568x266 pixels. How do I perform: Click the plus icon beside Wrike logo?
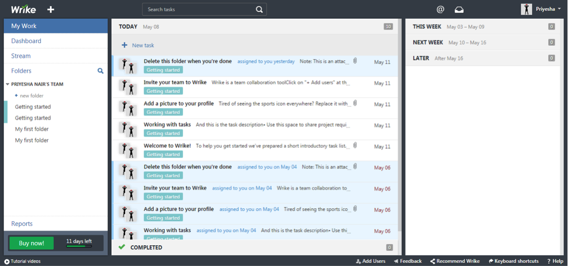click(x=51, y=9)
